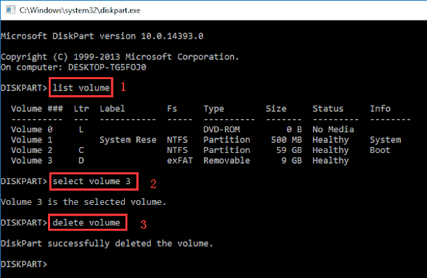This screenshot has width=427, height=278.
Task: Click the diskpart.exe title bar icon
Action: (11, 11)
